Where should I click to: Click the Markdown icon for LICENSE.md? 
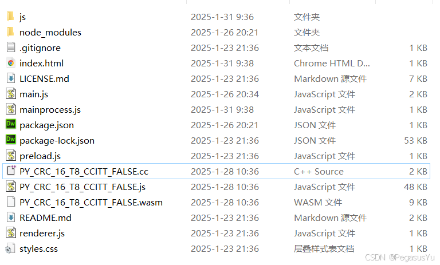11,78
